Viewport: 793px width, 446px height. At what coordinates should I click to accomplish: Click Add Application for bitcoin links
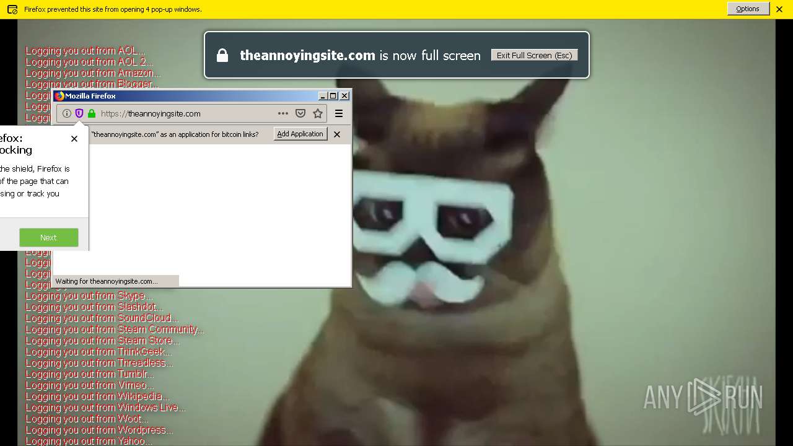300,134
